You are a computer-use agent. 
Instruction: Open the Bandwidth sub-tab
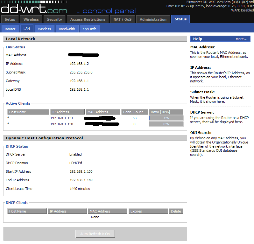[67, 29]
